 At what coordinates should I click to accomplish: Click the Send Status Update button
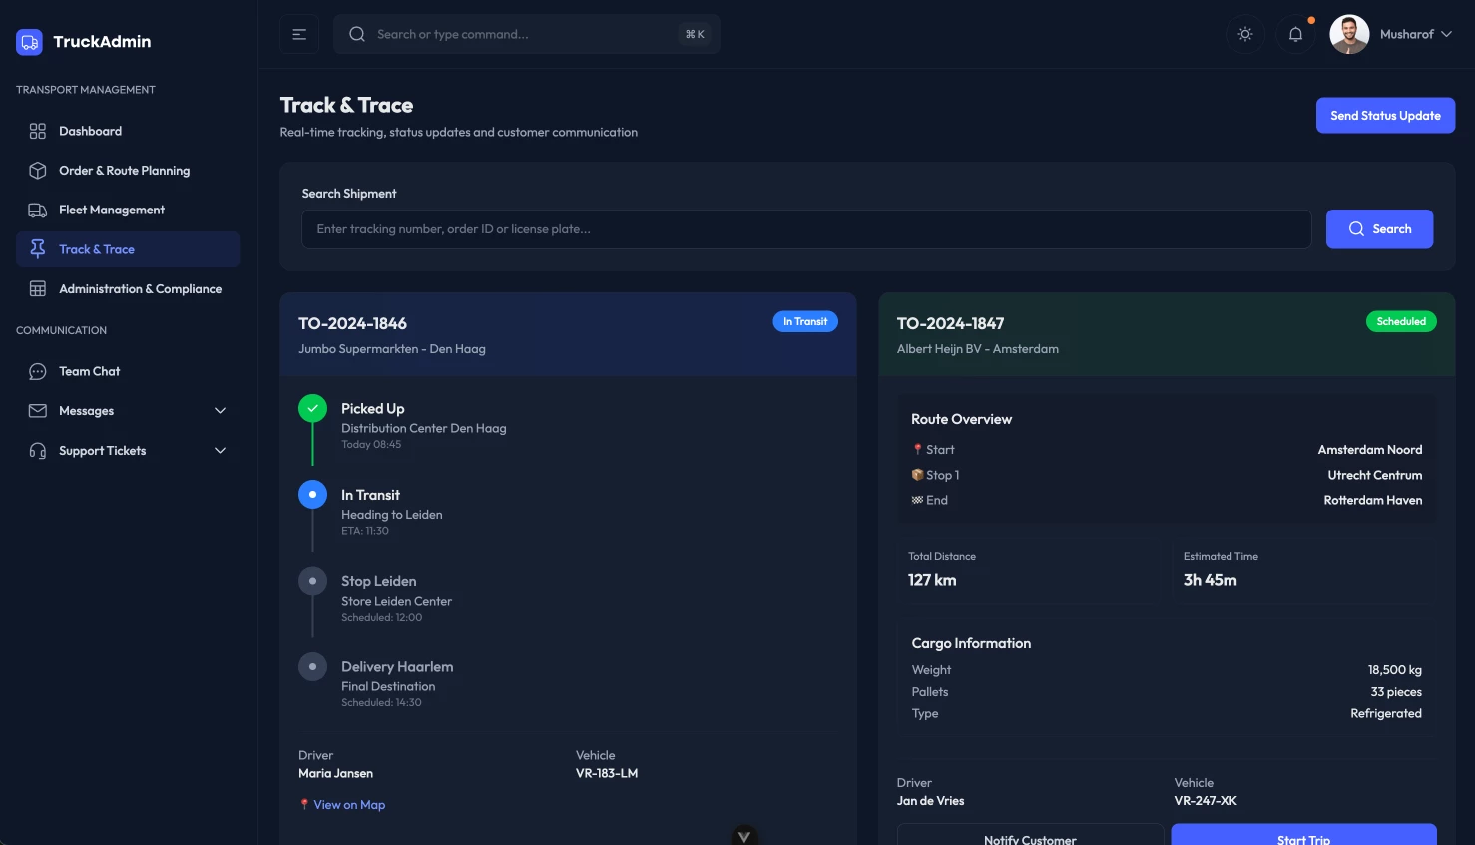[1385, 116]
